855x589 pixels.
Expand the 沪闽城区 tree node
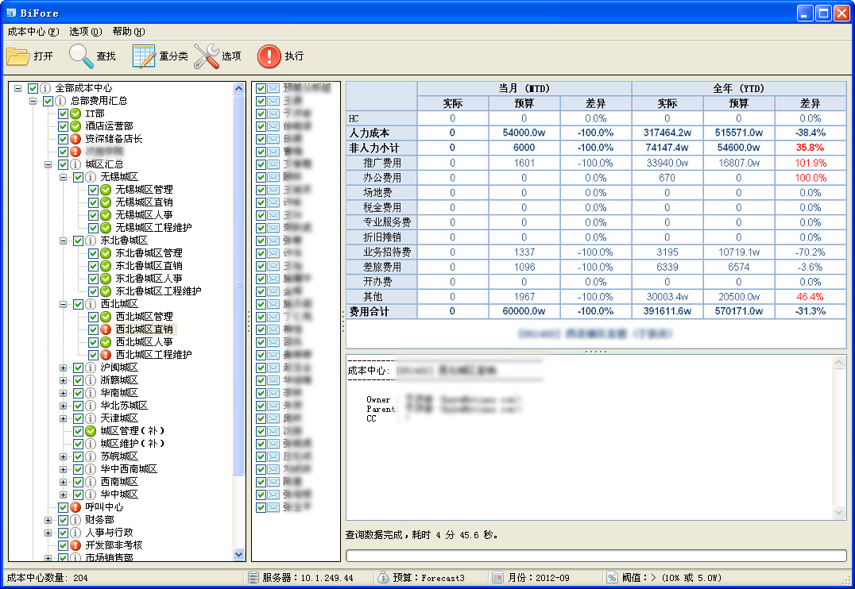(x=64, y=368)
